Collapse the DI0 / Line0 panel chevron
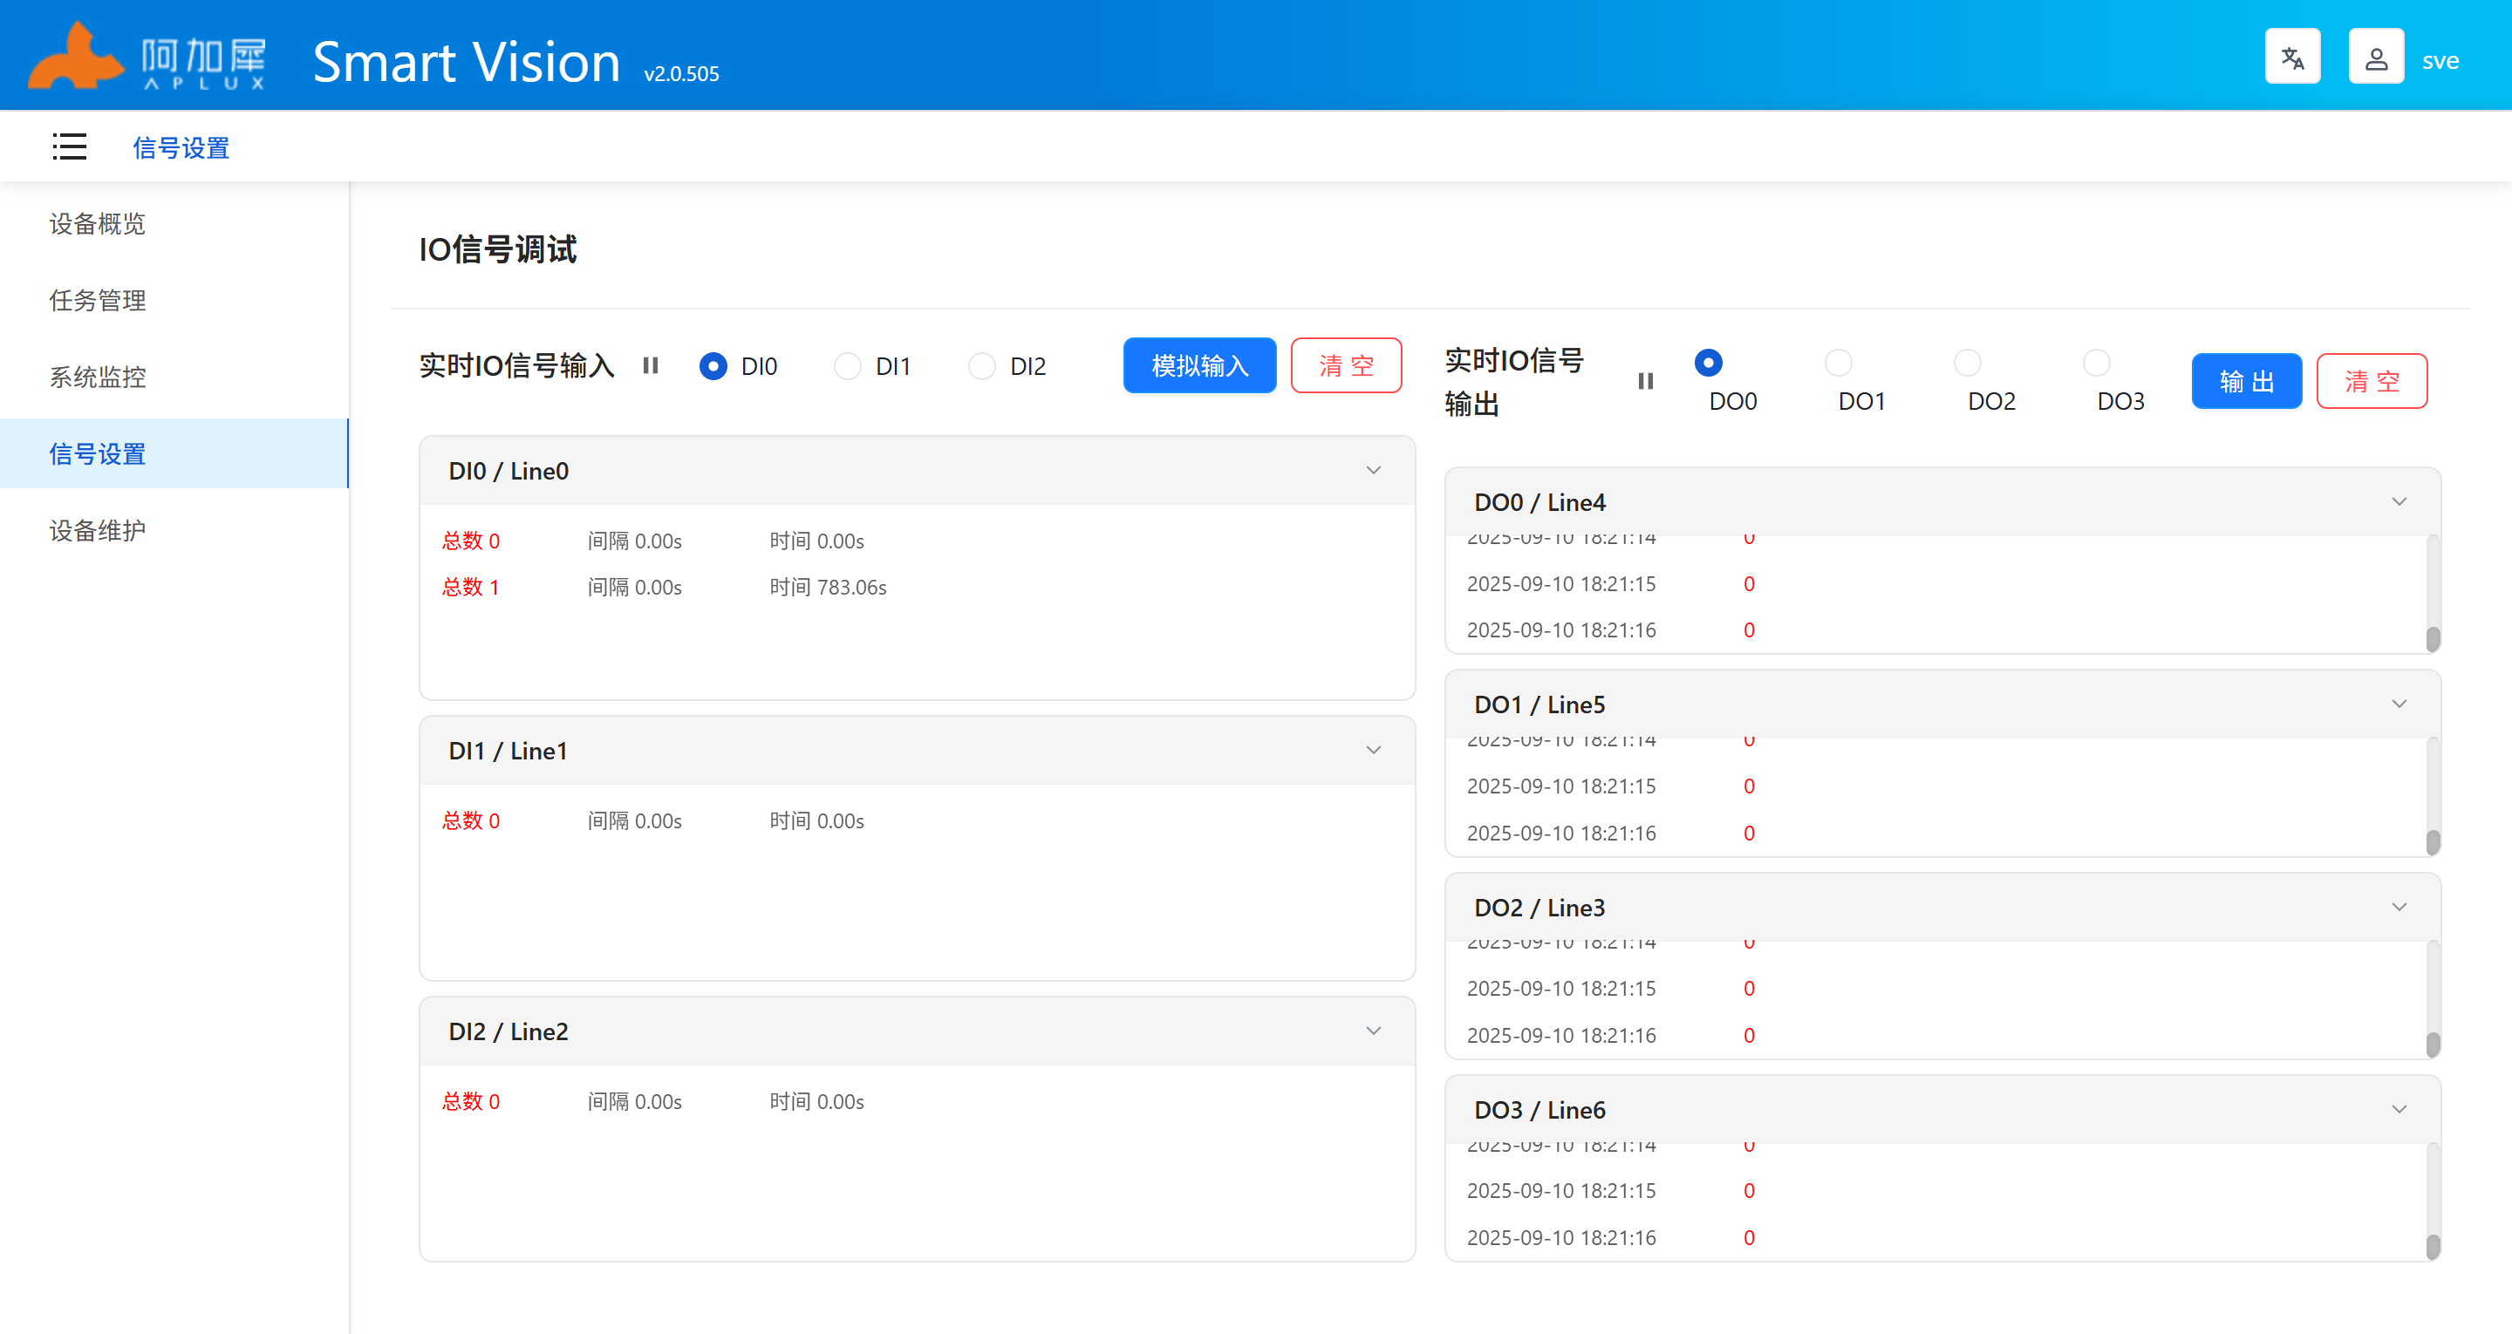2512x1334 pixels. coord(1373,470)
